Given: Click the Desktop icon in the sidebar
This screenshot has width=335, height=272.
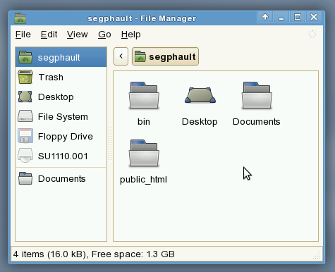Looking at the screenshot, I should [x=25, y=97].
